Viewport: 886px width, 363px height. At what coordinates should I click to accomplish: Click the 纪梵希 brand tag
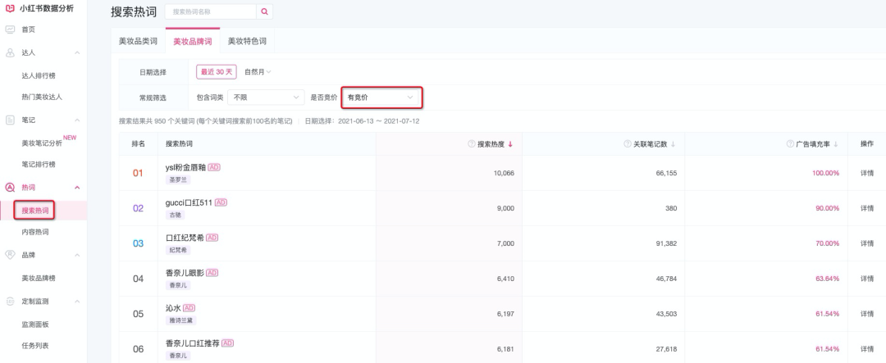[x=178, y=250]
